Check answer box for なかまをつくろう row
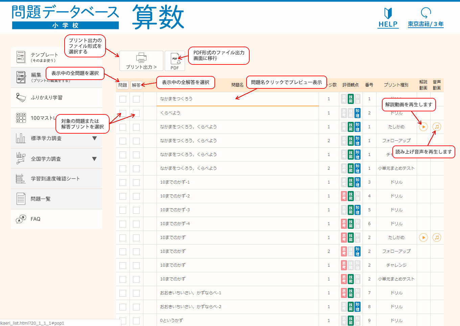460x326 pixels. click(x=136, y=99)
